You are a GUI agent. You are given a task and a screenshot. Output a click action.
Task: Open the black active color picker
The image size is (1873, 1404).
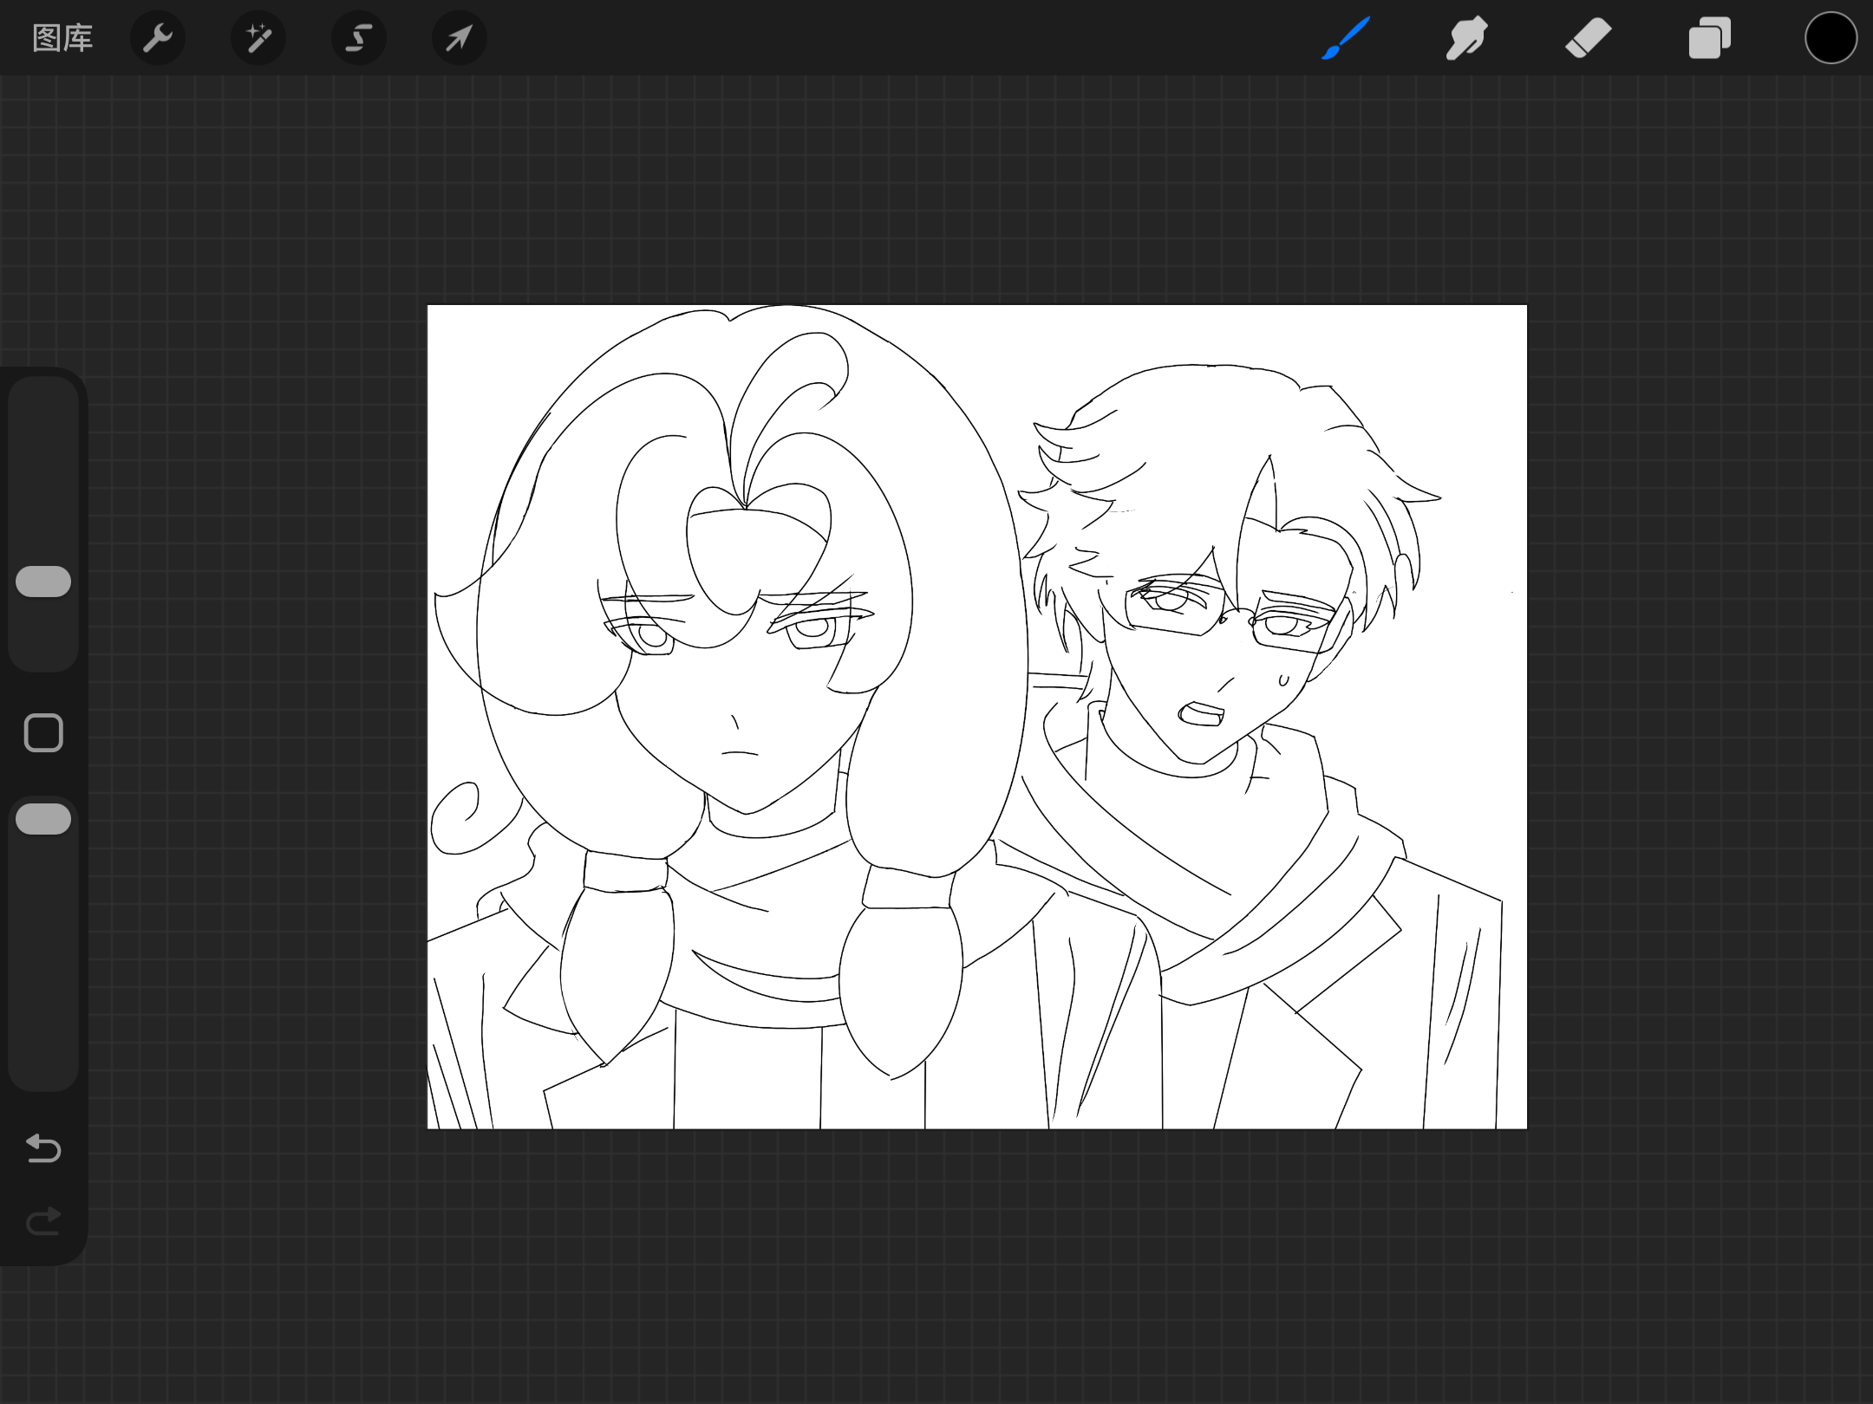coord(1831,38)
